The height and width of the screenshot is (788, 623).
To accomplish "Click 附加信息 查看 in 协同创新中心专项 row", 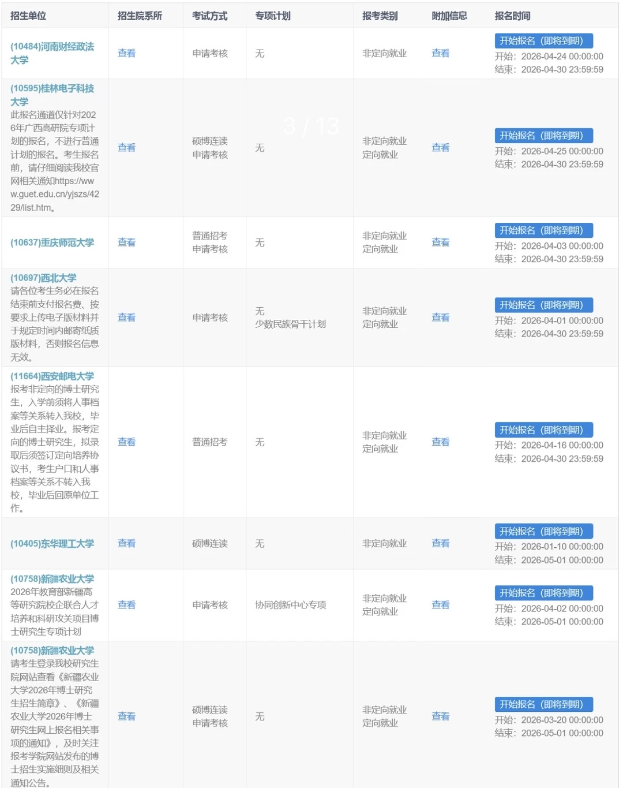I will point(441,604).
